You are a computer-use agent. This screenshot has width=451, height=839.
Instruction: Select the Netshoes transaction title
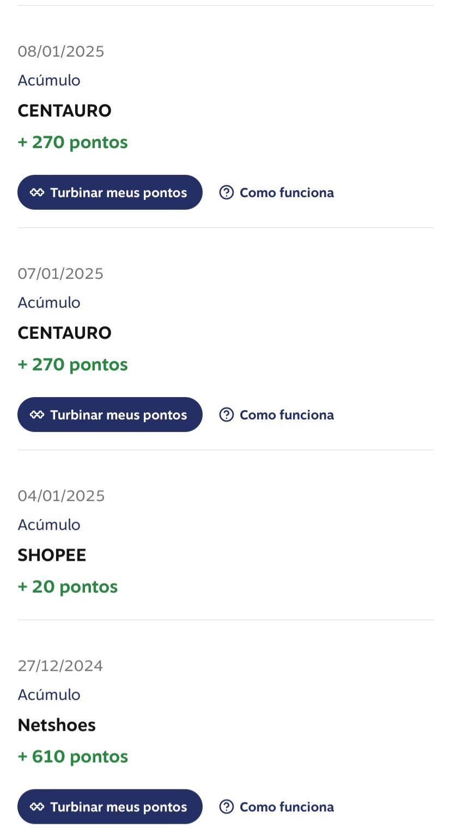pyautogui.click(x=57, y=725)
